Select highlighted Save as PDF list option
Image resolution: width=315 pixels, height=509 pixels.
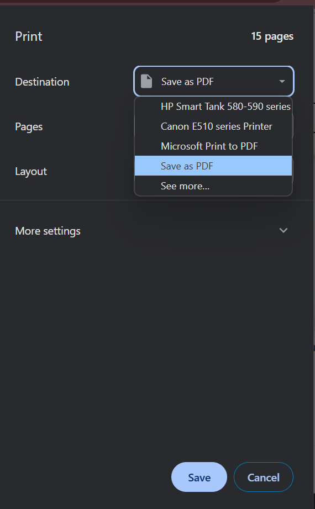tap(213, 166)
